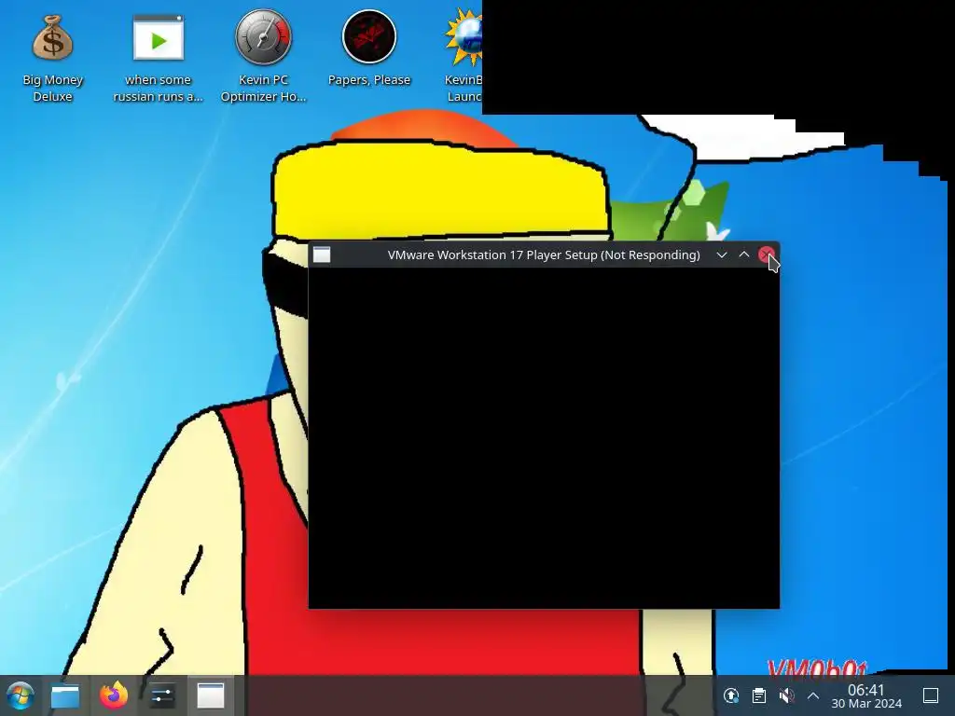Open the clock showing 06:41
The width and height of the screenshot is (955, 716).
[866, 695]
